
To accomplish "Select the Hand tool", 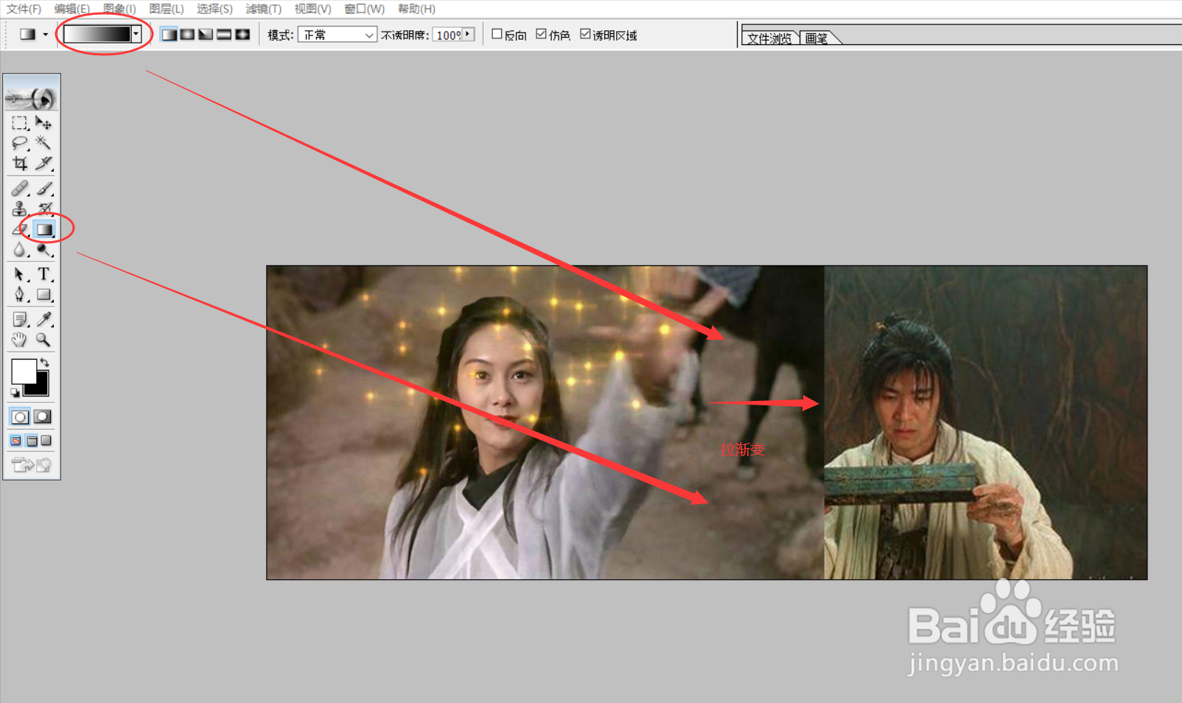I will pos(20,340).
